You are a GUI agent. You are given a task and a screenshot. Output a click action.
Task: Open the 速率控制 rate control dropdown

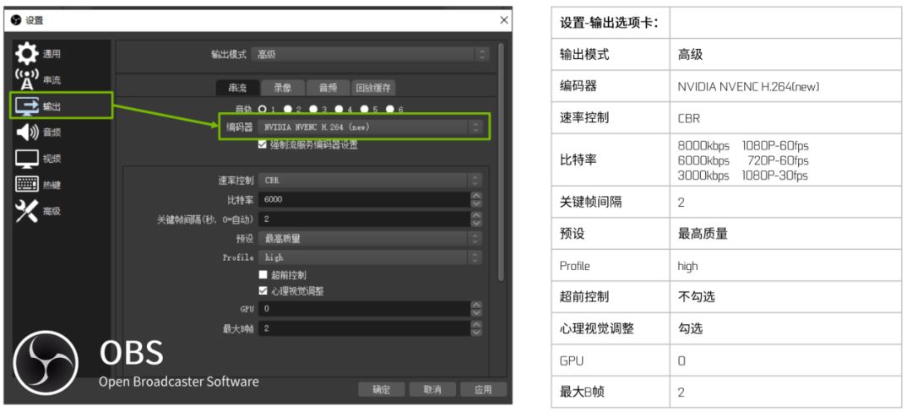(370, 181)
